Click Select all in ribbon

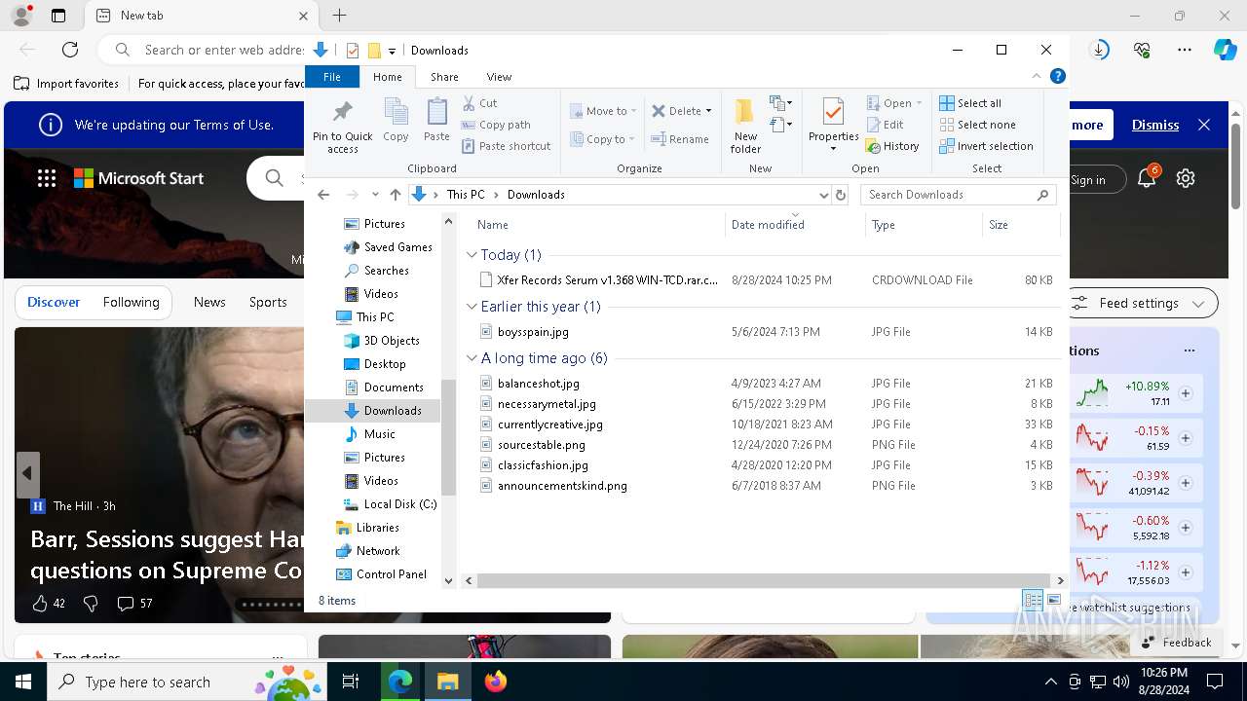pos(970,103)
